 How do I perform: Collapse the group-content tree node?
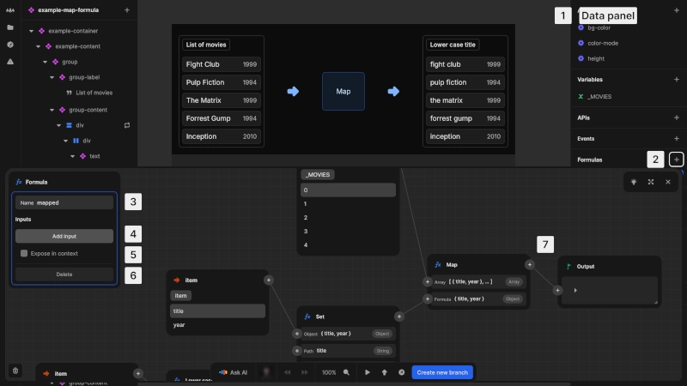click(x=52, y=110)
